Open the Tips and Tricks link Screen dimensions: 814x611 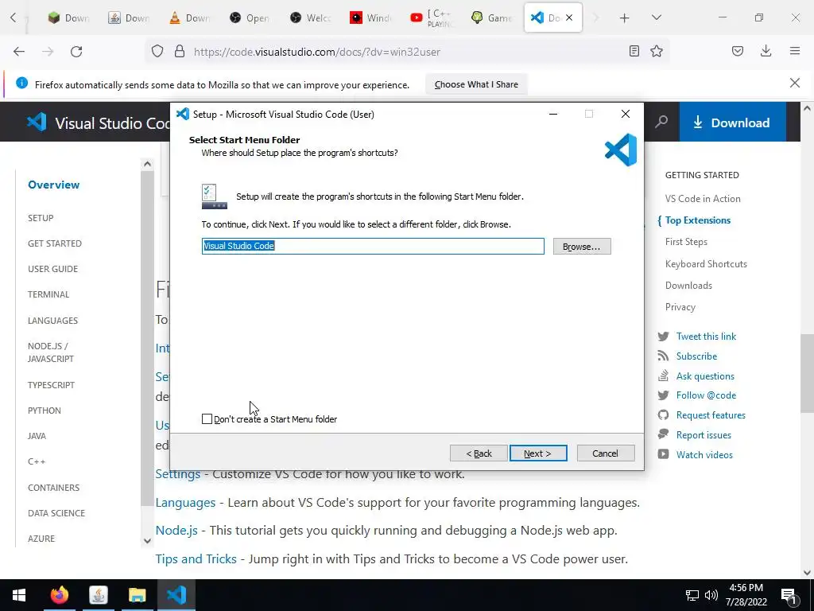pyautogui.click(x=196, y=559)
